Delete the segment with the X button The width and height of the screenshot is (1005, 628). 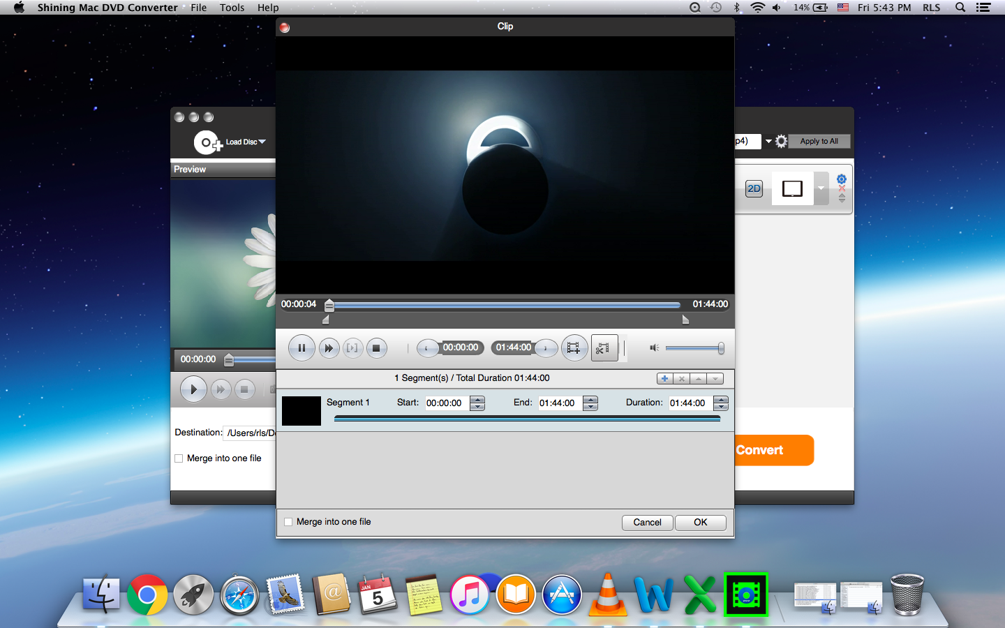[x=682, y=378]
